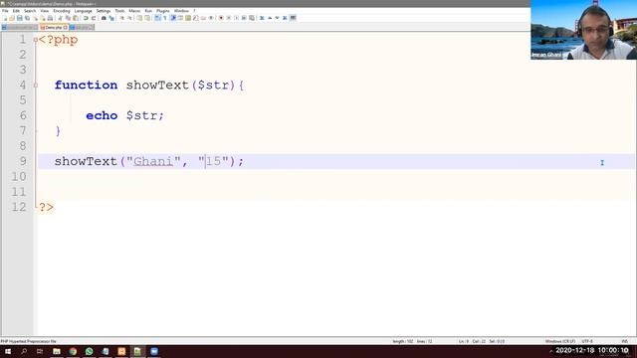Viewport: 637px width, 358px height.
Task: Click the taskbar Search icon
Action: pyautogui.click(x=24, y=351)
